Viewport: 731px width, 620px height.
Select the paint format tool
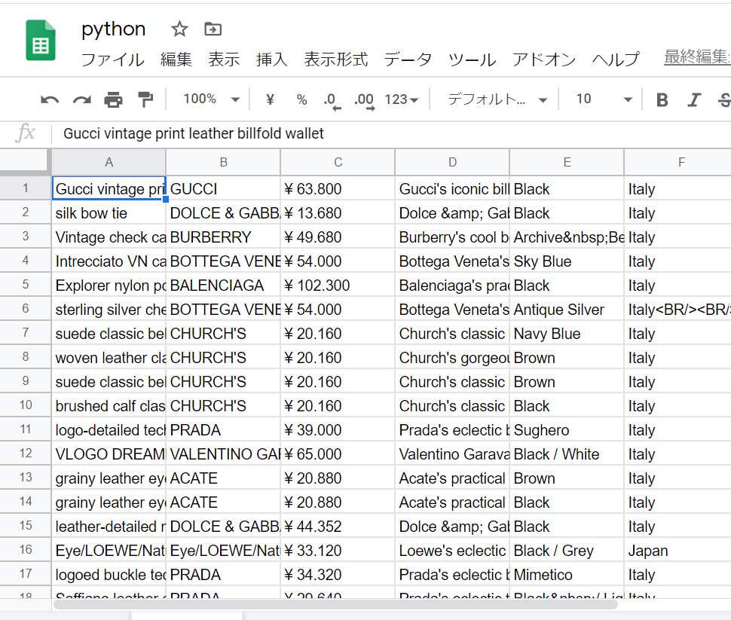(x=145, y=99)
